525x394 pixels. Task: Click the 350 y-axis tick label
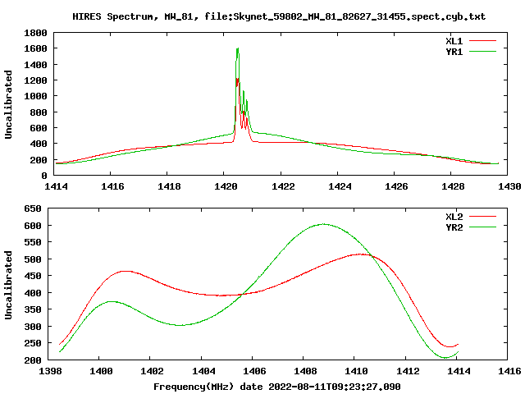pos(33,310)
